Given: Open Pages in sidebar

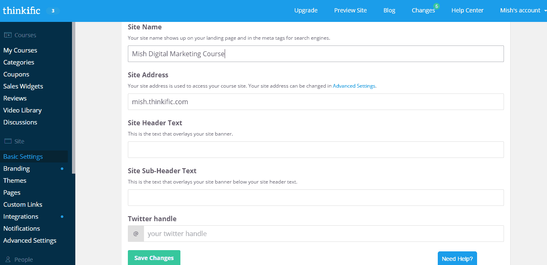Looking at the screenshot, I should pyautogui.click(x=12, y=193).
